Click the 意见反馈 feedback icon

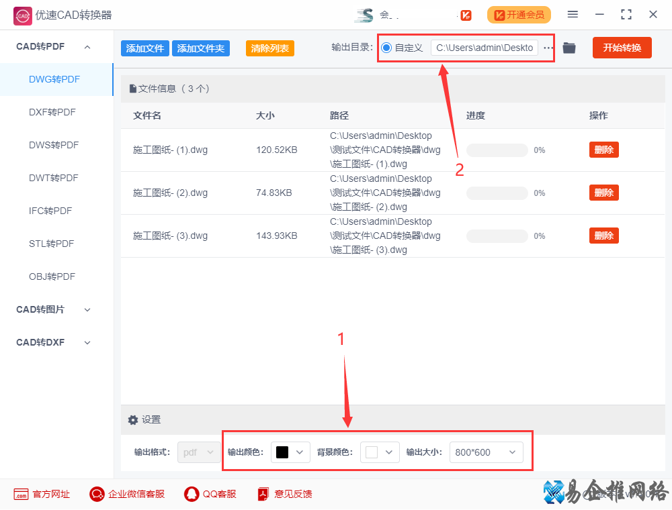click(x=262, y=494)
